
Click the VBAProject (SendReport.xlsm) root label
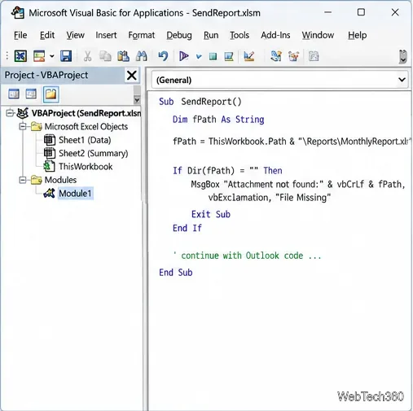[86, 113]
